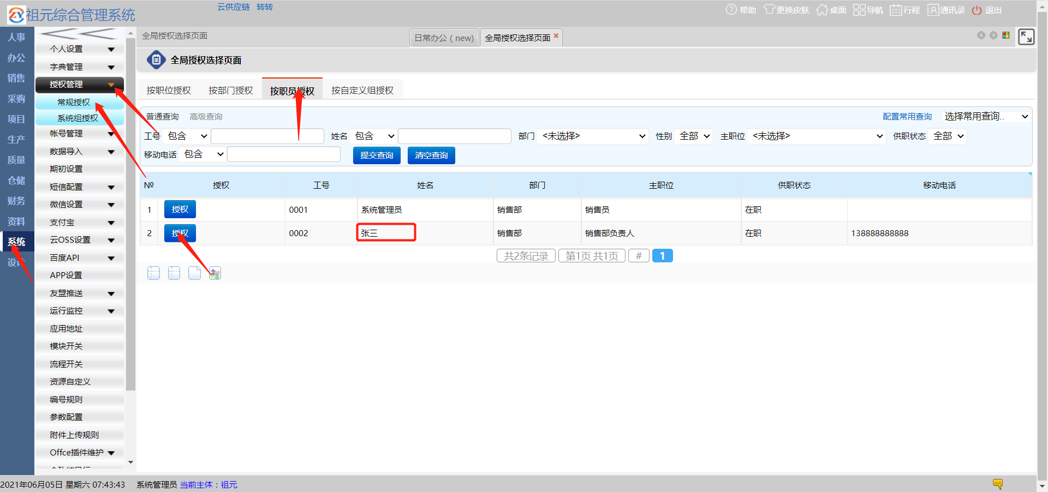The height and width of the screenshot is (492, 1048).
Task: Click the 提交查询 button
Action: click(x=377, y=155)
